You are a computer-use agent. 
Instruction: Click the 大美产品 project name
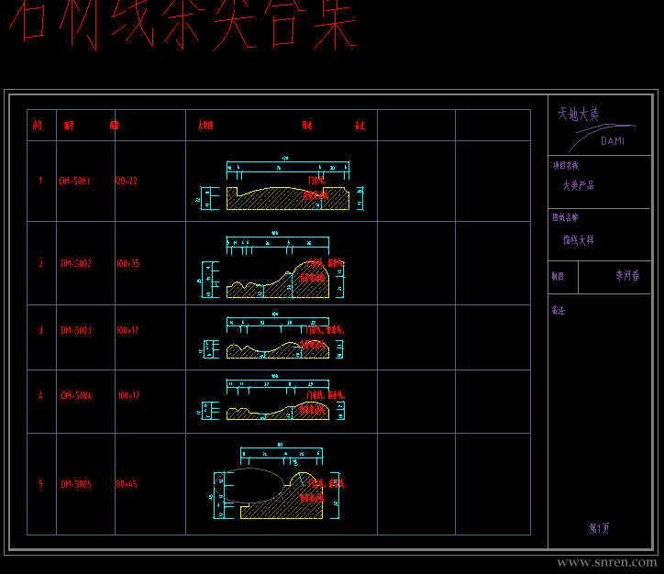(578, 185)
